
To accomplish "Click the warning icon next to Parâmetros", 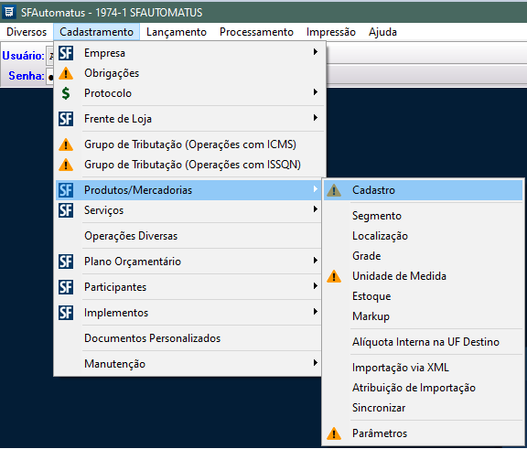I will click(x=334, y=433).
